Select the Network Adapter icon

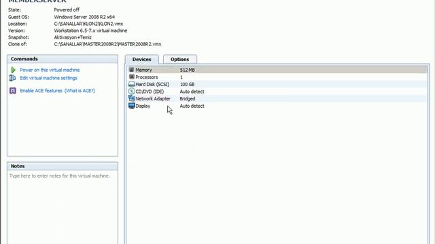pos(131,98)
